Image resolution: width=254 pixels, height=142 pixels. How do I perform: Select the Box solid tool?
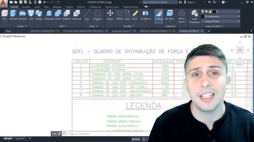[4, 15]
